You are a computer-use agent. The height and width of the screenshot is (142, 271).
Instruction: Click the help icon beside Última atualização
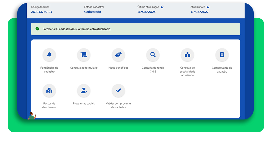(162, 7)
